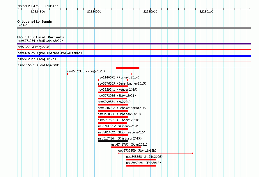This screenshot has width=259, height=177.
Task: Click red bar under nsv3528626
Action: 113,117
